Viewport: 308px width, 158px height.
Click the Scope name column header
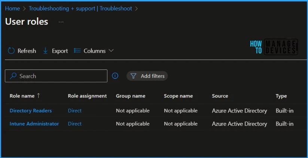pos(179,96)
